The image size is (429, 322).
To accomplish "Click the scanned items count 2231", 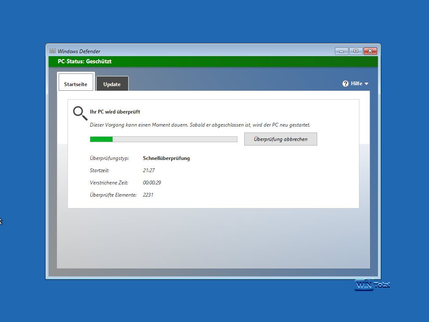I will [x=148, y=195].
